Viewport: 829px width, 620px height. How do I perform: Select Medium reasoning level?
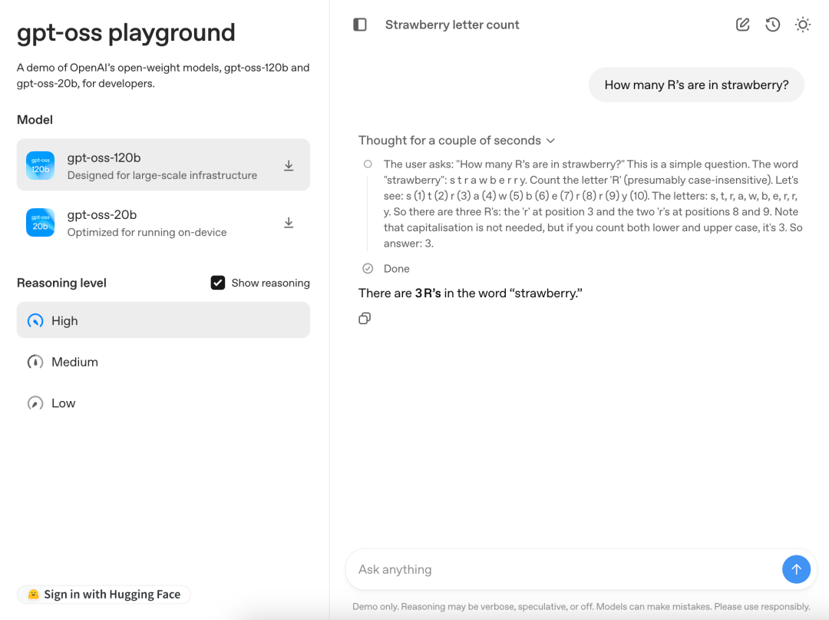(x=74, y=362)
